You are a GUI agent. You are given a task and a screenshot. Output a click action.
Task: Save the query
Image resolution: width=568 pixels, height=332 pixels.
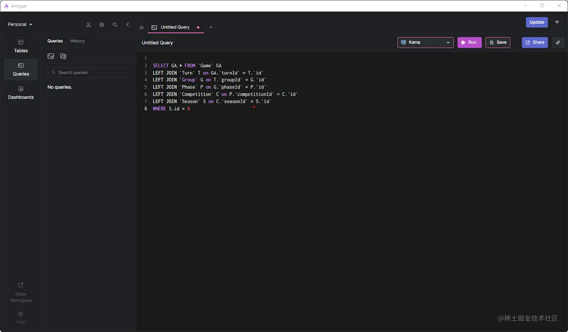pyautogui.click(x=498, y=42)
